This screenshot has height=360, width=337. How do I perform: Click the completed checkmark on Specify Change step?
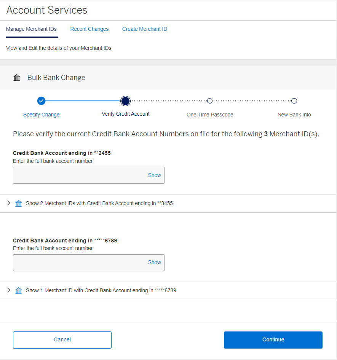point(41,101)
